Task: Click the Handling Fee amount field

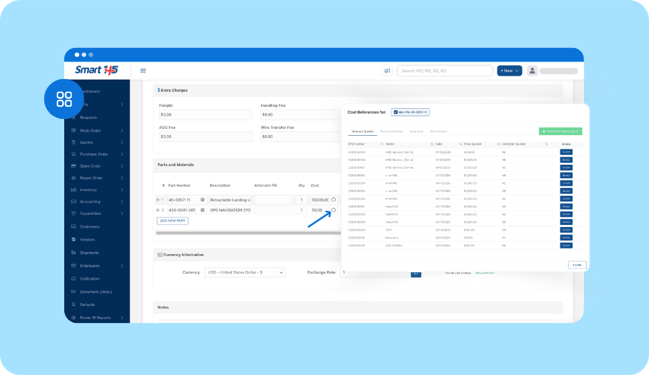Action: [x=301, y=115]
